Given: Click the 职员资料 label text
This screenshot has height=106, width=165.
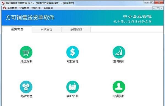Looking at the screenshot, I should click(119, 96).
